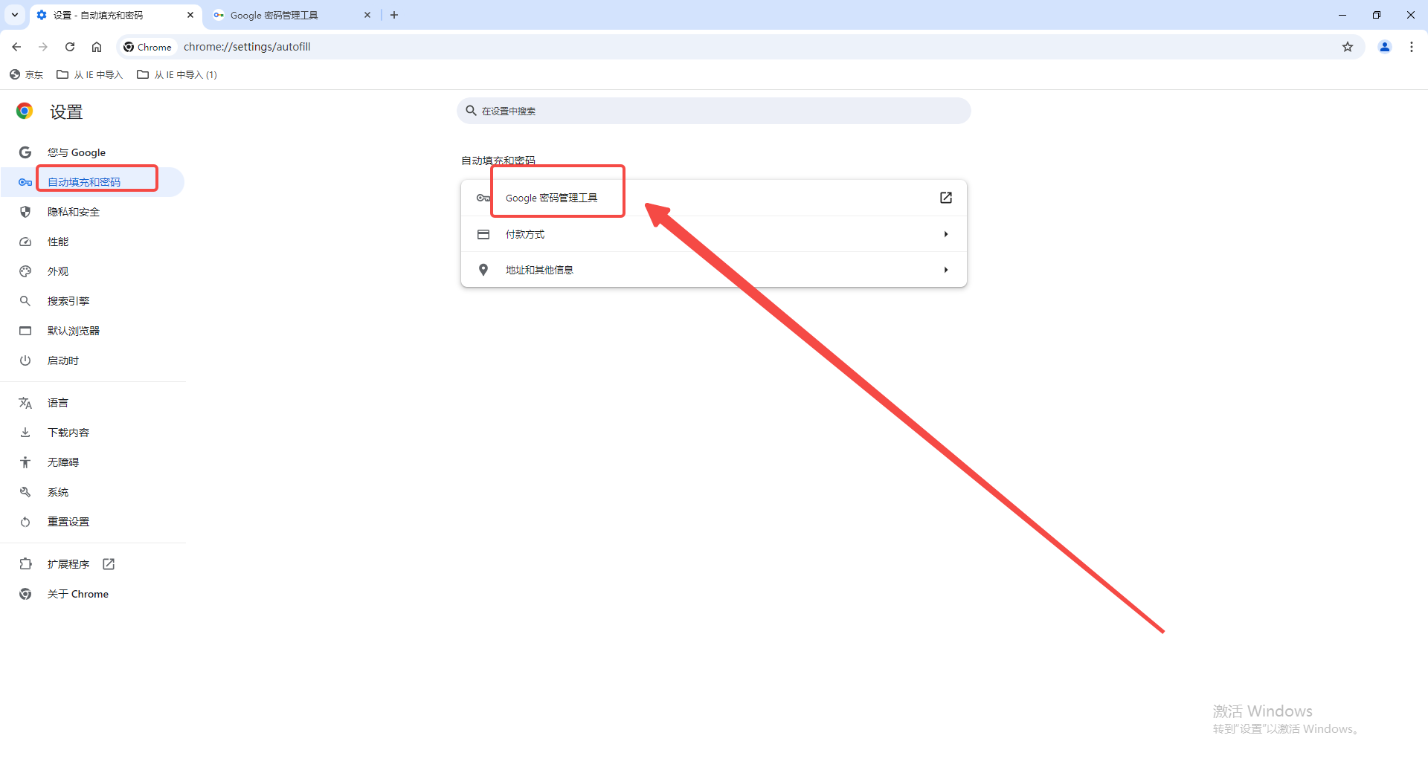Open a new tab with plus button
Image resolution: width=1428 pixels, height=773 pixels.
(394, 15)
